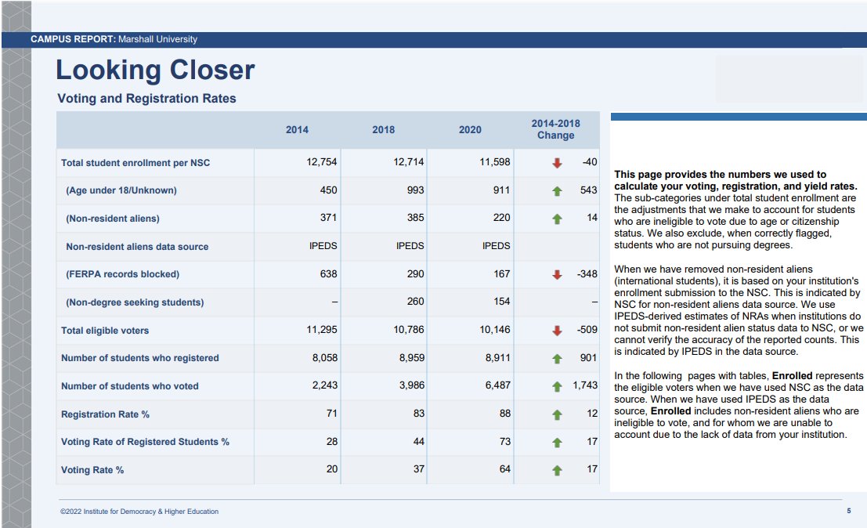Click the Voting Rate % row label
The image size is (867, 528).
pyautogui.click(x=92, y=470)
